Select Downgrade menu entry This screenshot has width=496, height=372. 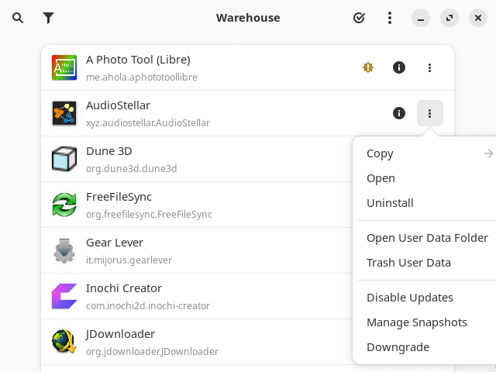(x=427, y=347)
